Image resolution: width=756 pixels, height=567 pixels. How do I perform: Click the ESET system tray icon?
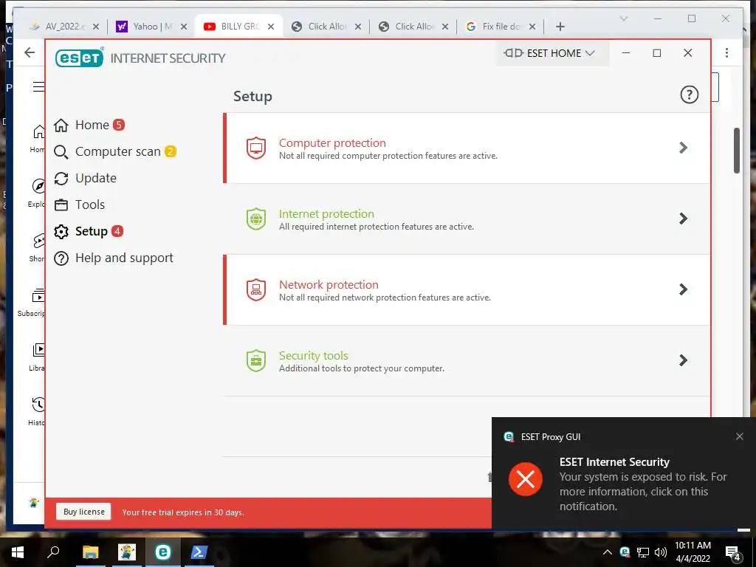tap(625, 552)
